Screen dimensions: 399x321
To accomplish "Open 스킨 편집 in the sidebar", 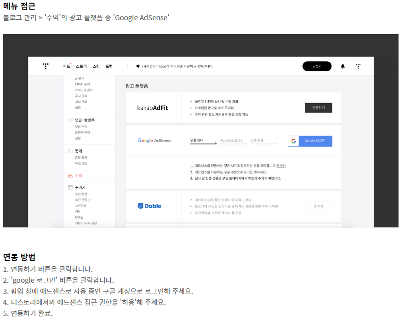I will point(81,200).
